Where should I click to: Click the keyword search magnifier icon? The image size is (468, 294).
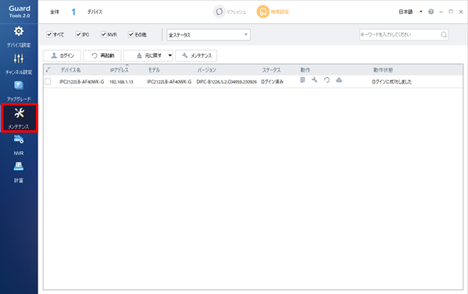pos(444,34)
